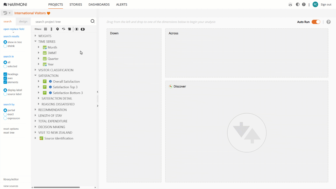Viewport: 336px width, 189px height.
Task: Click the reset tree link
Action: click(x=9, y=133)
